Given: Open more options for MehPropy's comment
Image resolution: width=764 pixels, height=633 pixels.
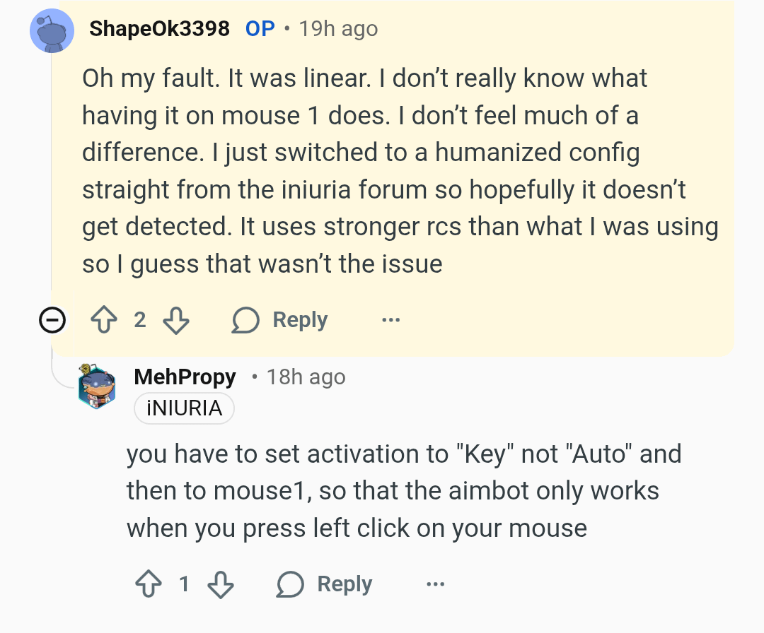Looking at the screenshot, I should [435, 584].
